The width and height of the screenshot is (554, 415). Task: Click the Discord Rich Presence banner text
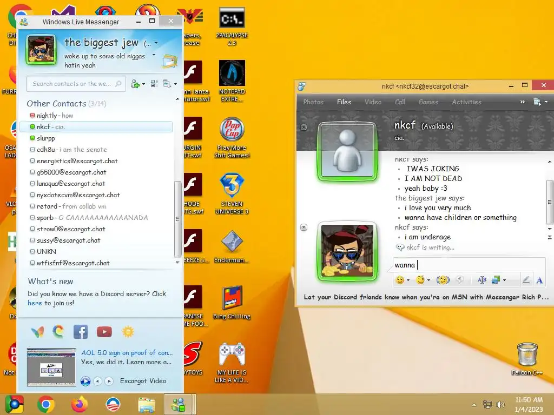tap(426, 297)
